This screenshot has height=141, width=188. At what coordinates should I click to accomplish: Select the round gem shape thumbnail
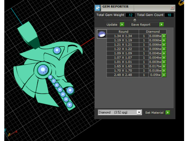102,34
